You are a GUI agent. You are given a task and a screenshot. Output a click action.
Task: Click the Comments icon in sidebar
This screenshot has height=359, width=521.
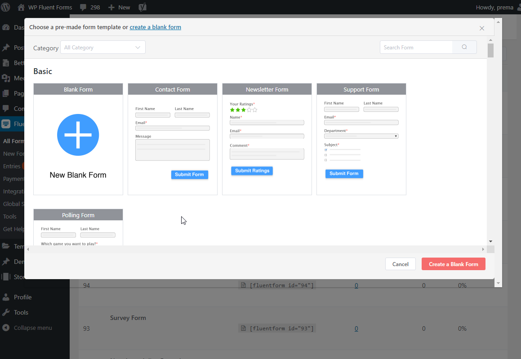point(6,109)
